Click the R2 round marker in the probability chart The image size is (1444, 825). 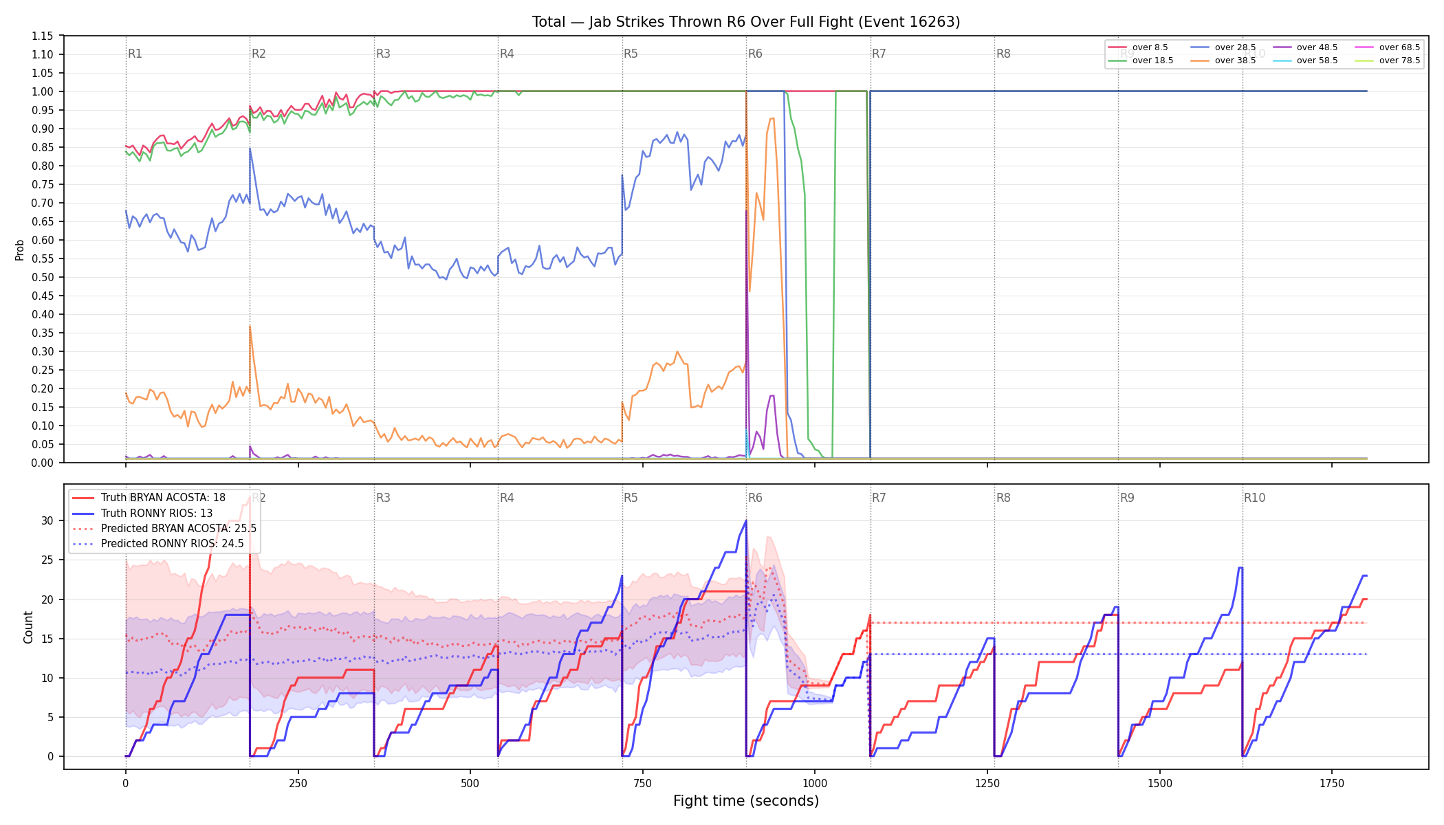tap(259, 54)
